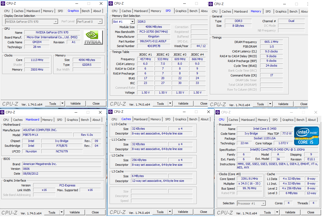Viewport: 327px width, 223px height.
Task: Open SPD tab in Memory window
Action: (268, 11)
